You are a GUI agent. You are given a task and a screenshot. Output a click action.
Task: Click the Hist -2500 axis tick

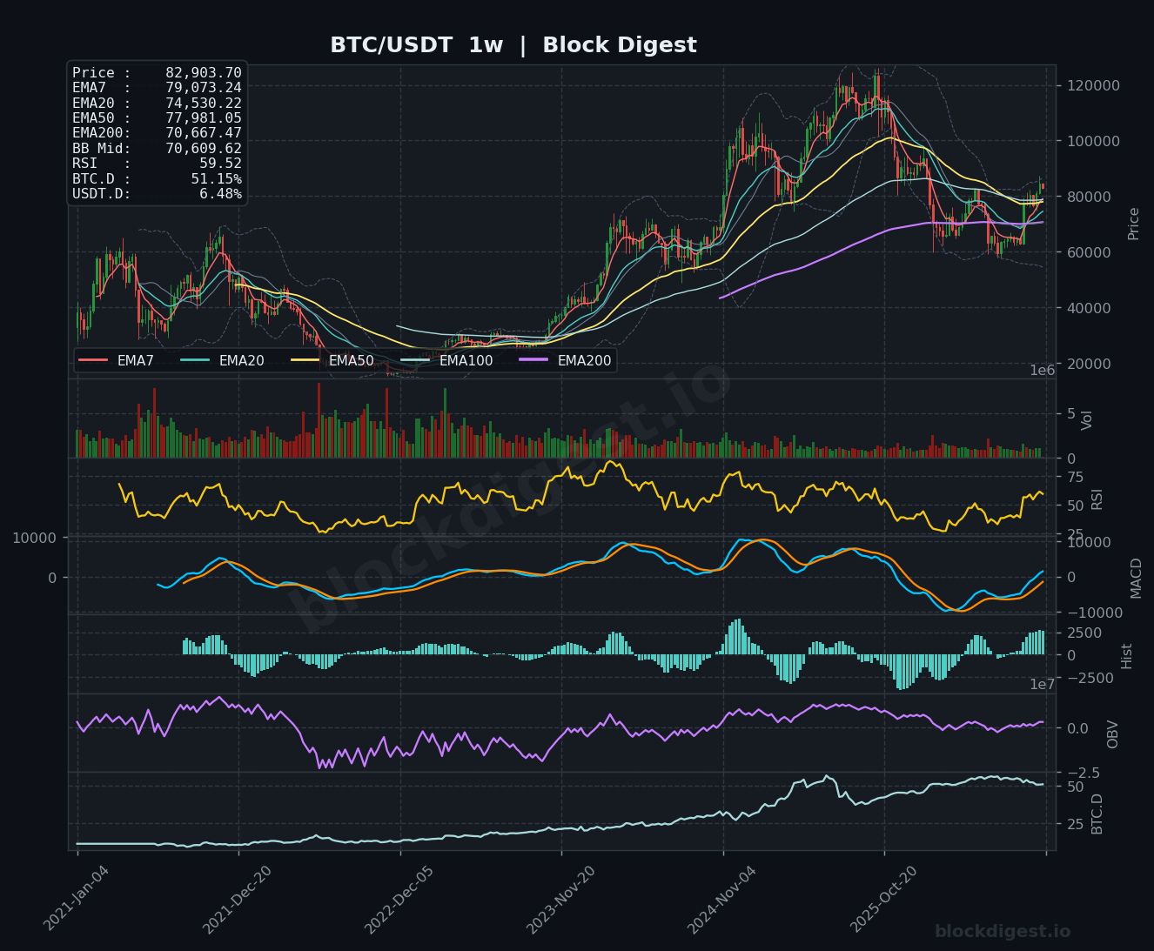[x=1089, y=678]
